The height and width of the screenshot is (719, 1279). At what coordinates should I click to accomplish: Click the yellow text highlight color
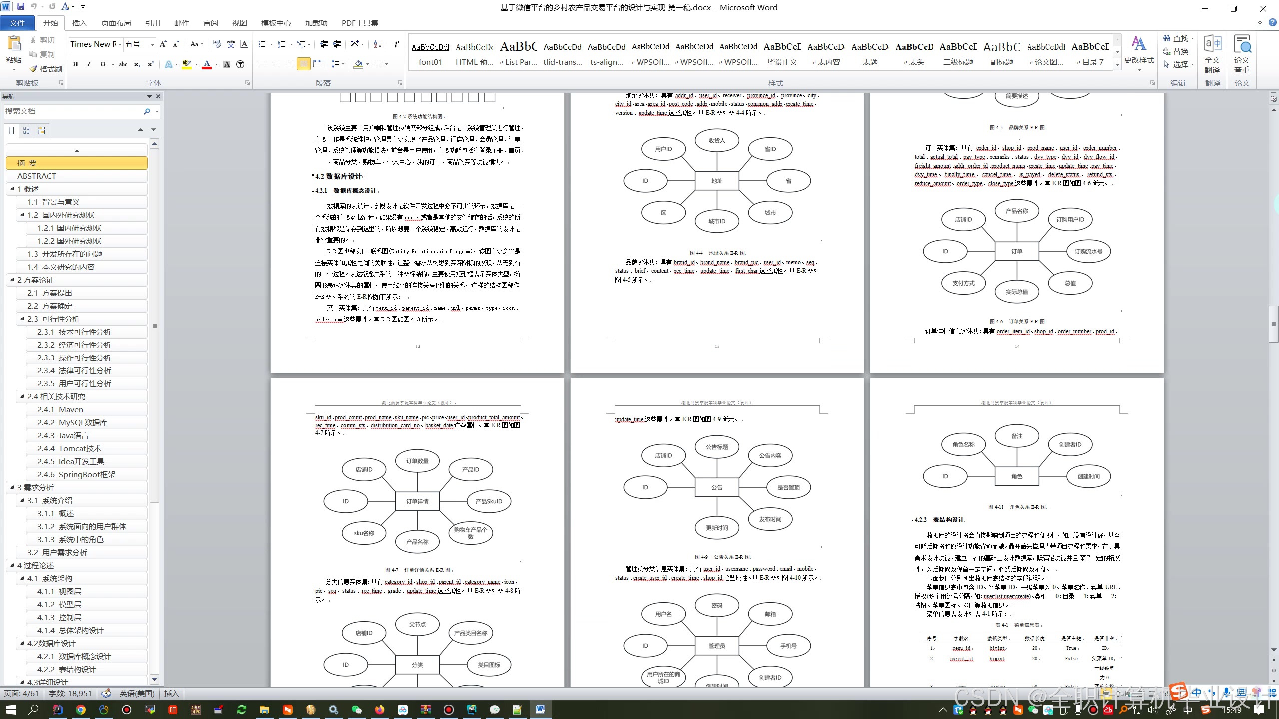187,64
